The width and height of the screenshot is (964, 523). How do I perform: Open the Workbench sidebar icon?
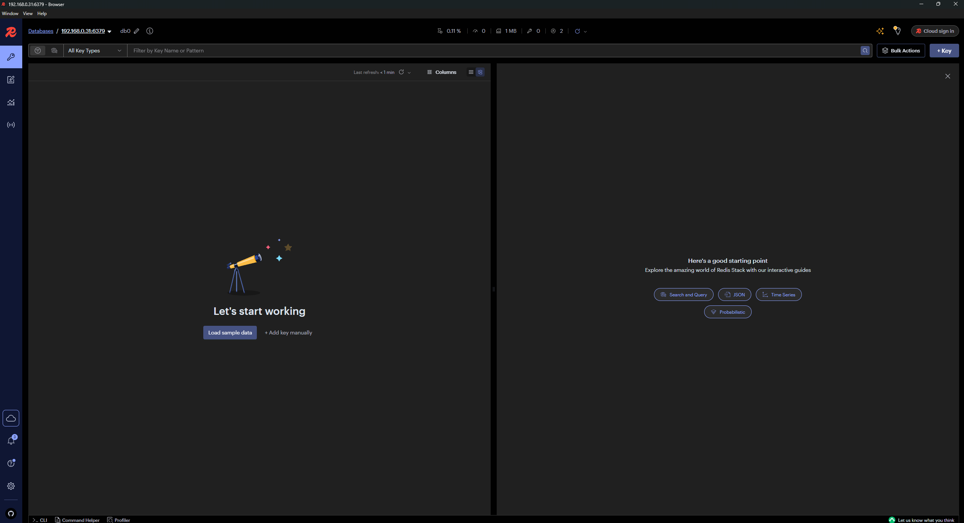[x=11, y=80]
